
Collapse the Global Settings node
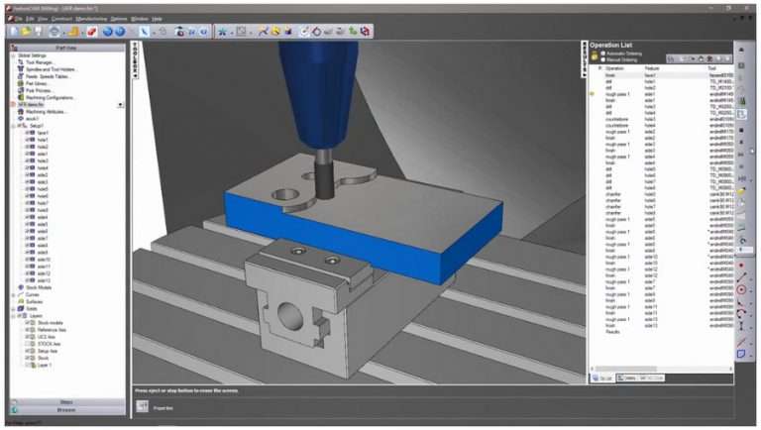pyautogui.click(x=14, y=55)
